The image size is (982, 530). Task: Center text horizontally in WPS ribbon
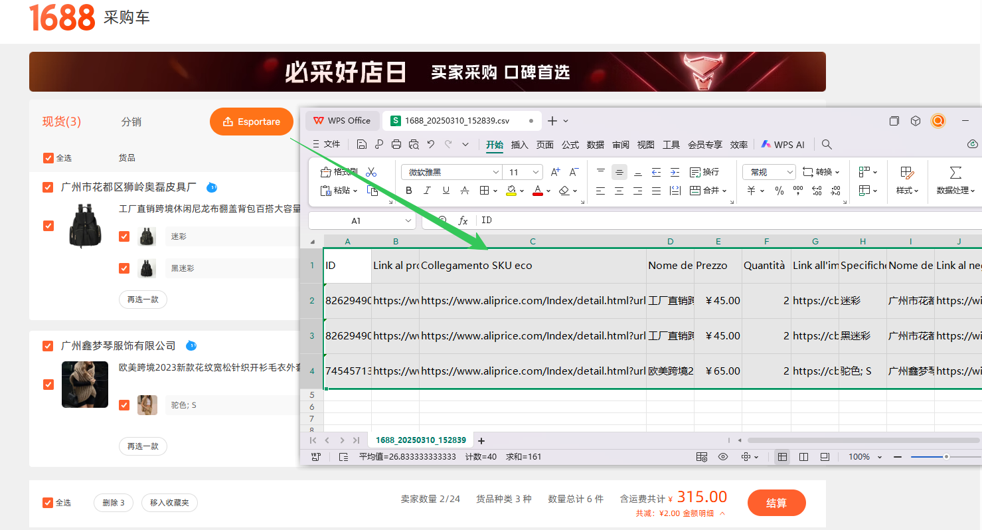pos(619,191)
